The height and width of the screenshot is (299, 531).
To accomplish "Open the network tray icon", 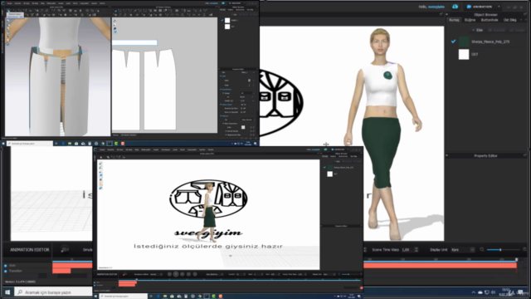I will (487, 292).
